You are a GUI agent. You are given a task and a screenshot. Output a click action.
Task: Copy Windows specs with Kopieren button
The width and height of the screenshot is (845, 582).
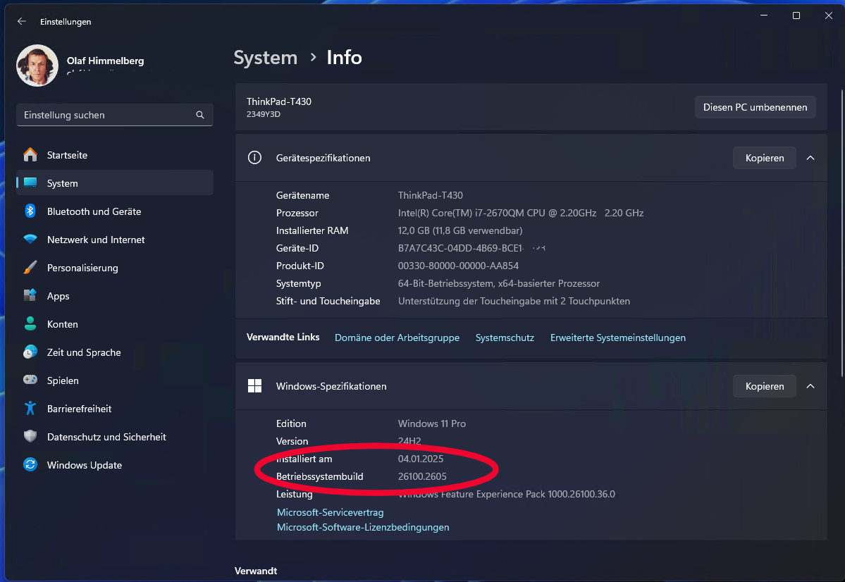[764, 386]
